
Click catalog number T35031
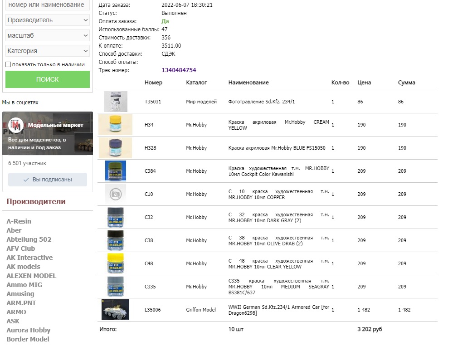tap(152, 102)
